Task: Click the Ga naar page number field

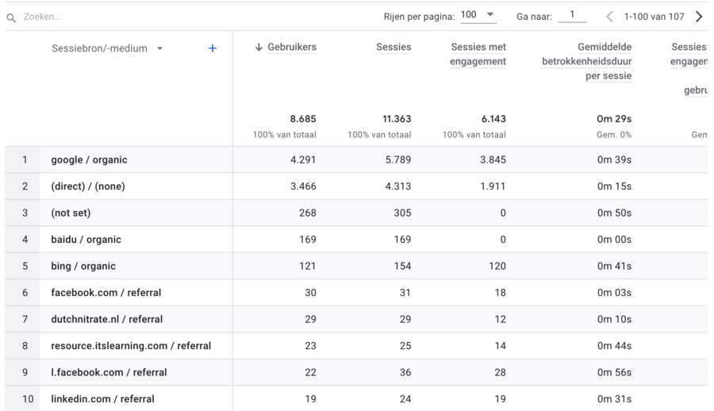Action: [571, 16]
